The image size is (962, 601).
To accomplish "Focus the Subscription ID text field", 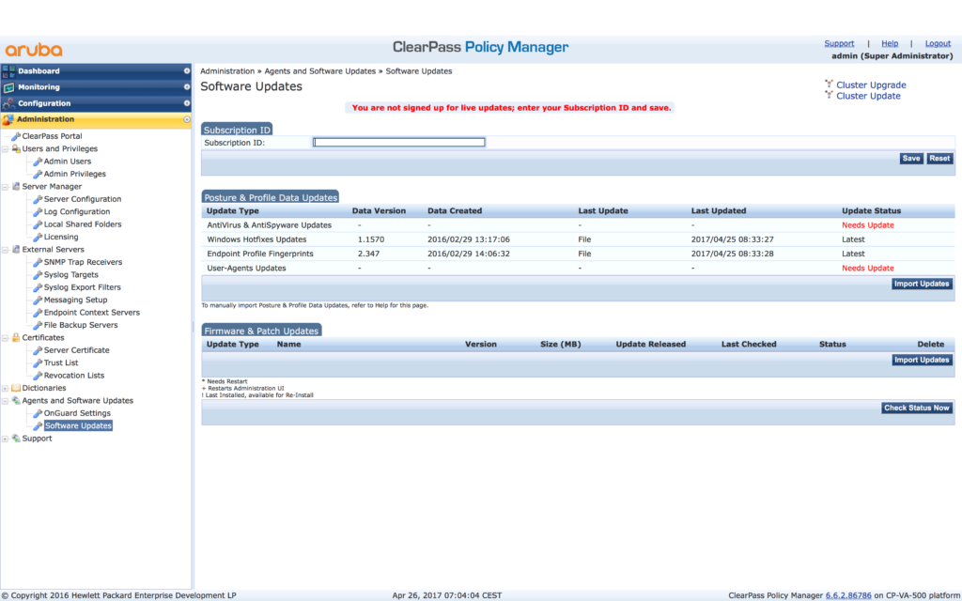I will pyautogui.click(x=399, y=143).
